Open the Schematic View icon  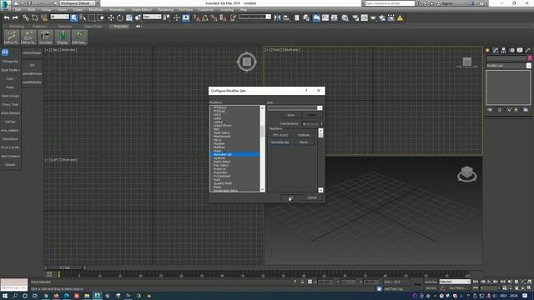[334, 17]
